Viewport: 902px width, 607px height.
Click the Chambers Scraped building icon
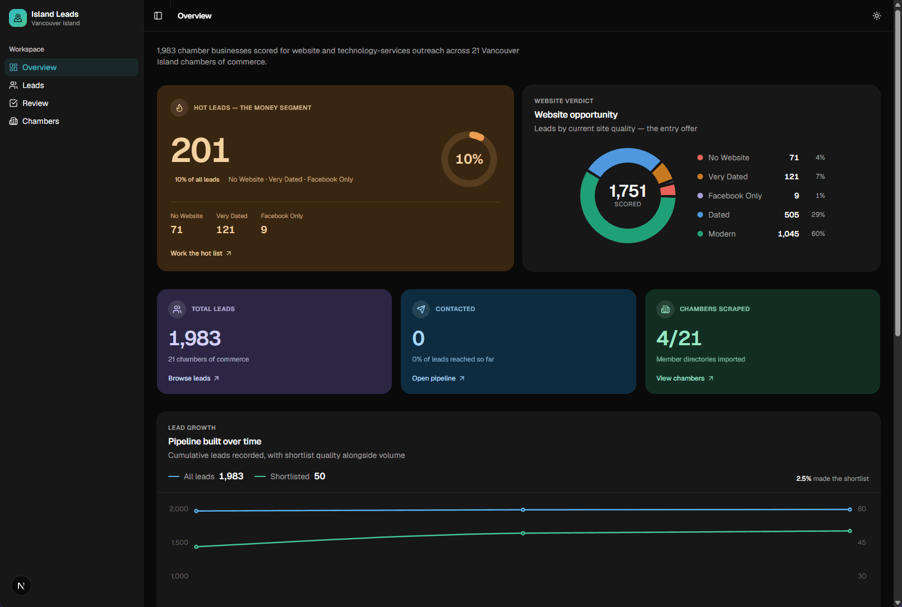tap(665, 309)
